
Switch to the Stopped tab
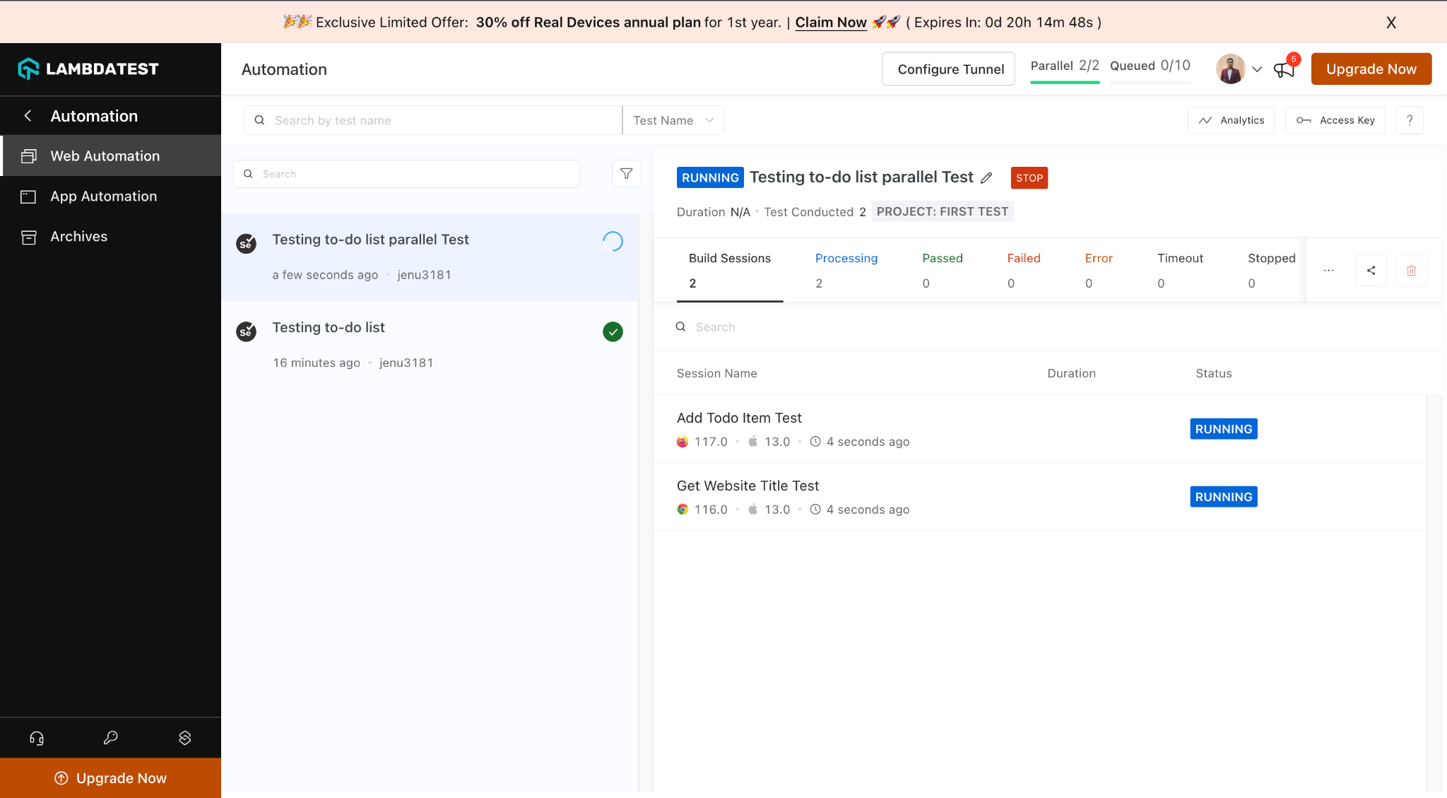(1271, 270)
